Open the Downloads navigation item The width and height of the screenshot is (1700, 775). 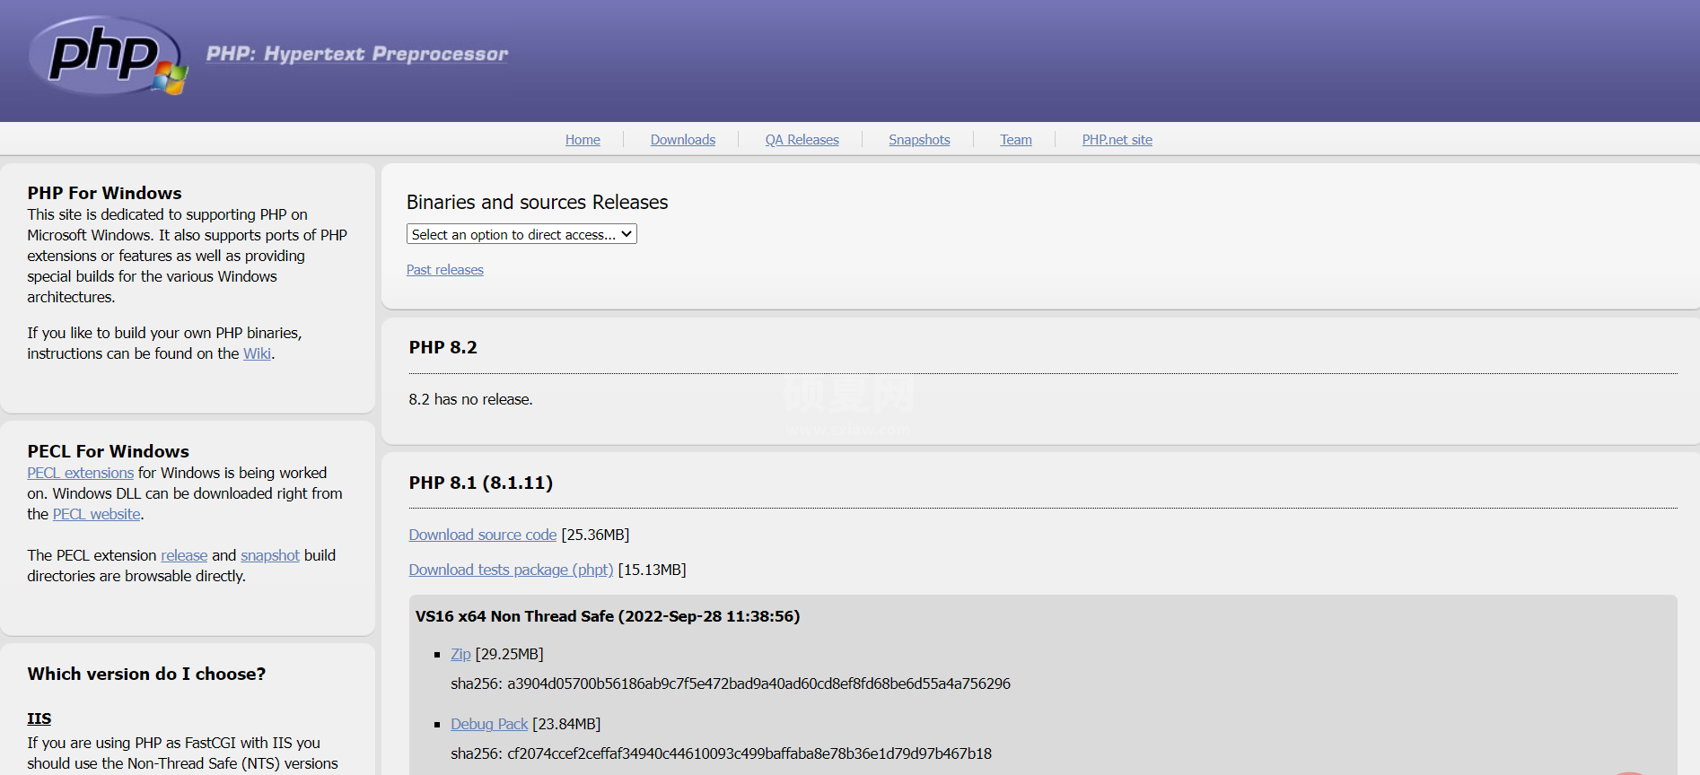pos(683,140)
